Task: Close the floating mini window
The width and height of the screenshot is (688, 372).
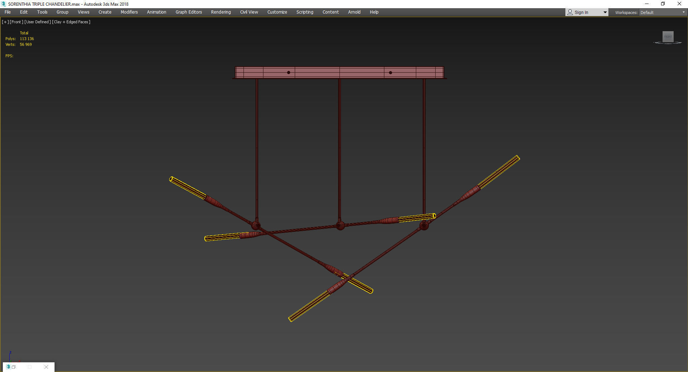Action: pos(46,367)
